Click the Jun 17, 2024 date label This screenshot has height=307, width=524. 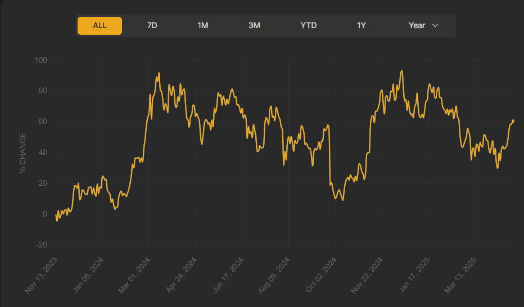pyautogui.click(x=228, y=275)
